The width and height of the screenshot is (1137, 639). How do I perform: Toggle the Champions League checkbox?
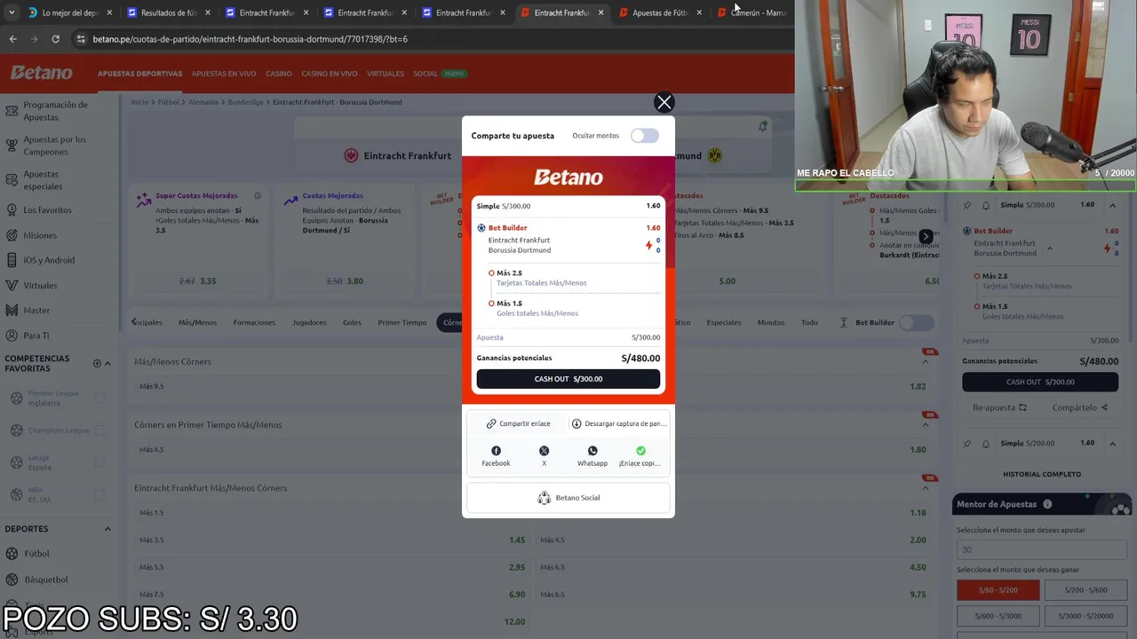pos(99,430)
